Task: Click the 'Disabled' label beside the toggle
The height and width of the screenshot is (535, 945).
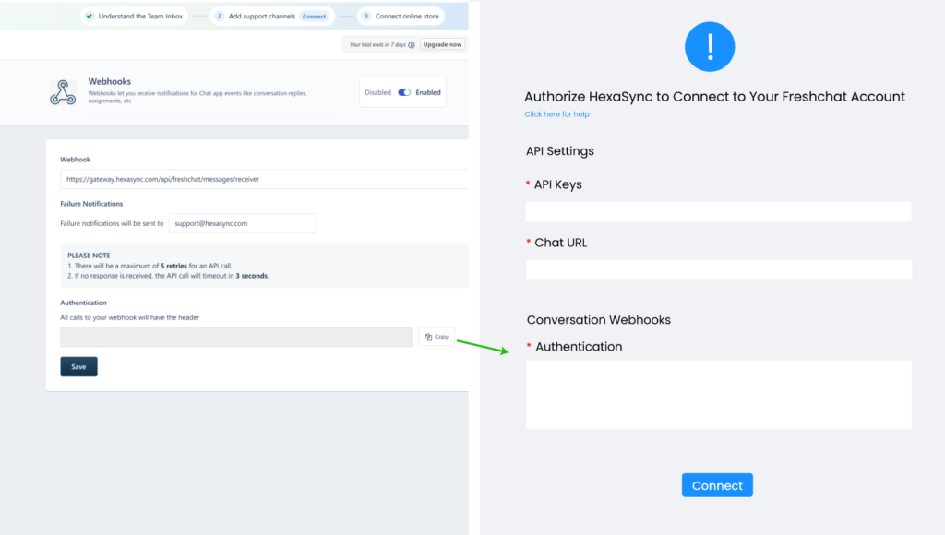Action: pyautogui.click(x=377, y=92)
